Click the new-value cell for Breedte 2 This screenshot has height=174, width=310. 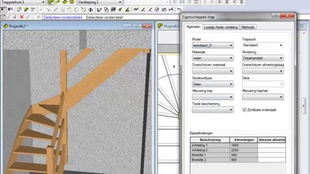click(272, 160)
